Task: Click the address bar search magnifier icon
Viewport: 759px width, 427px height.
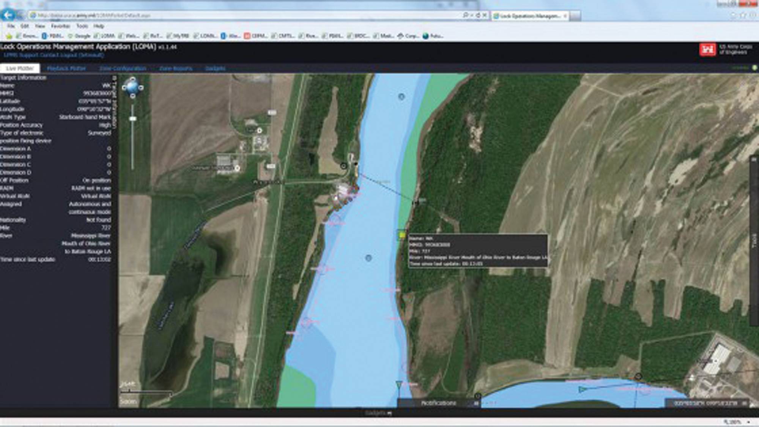Action: pyautogui.click(x=465, y=15)
